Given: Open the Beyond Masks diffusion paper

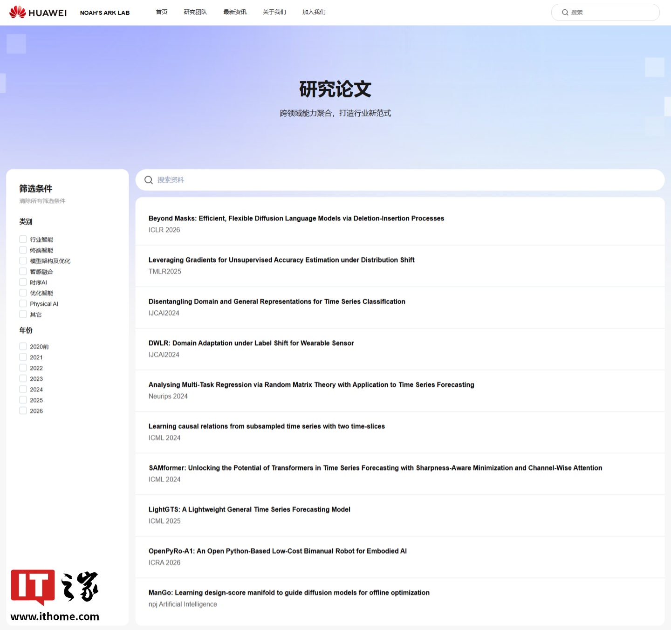Looking at the screenshot, I should pyautogui.click(x=296, y=218).
